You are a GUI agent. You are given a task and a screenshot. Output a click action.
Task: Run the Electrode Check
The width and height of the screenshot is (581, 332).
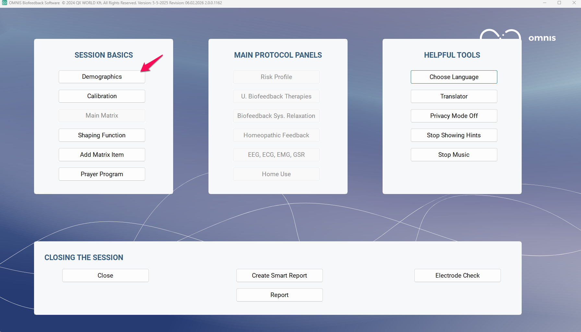tap(457, 275)
